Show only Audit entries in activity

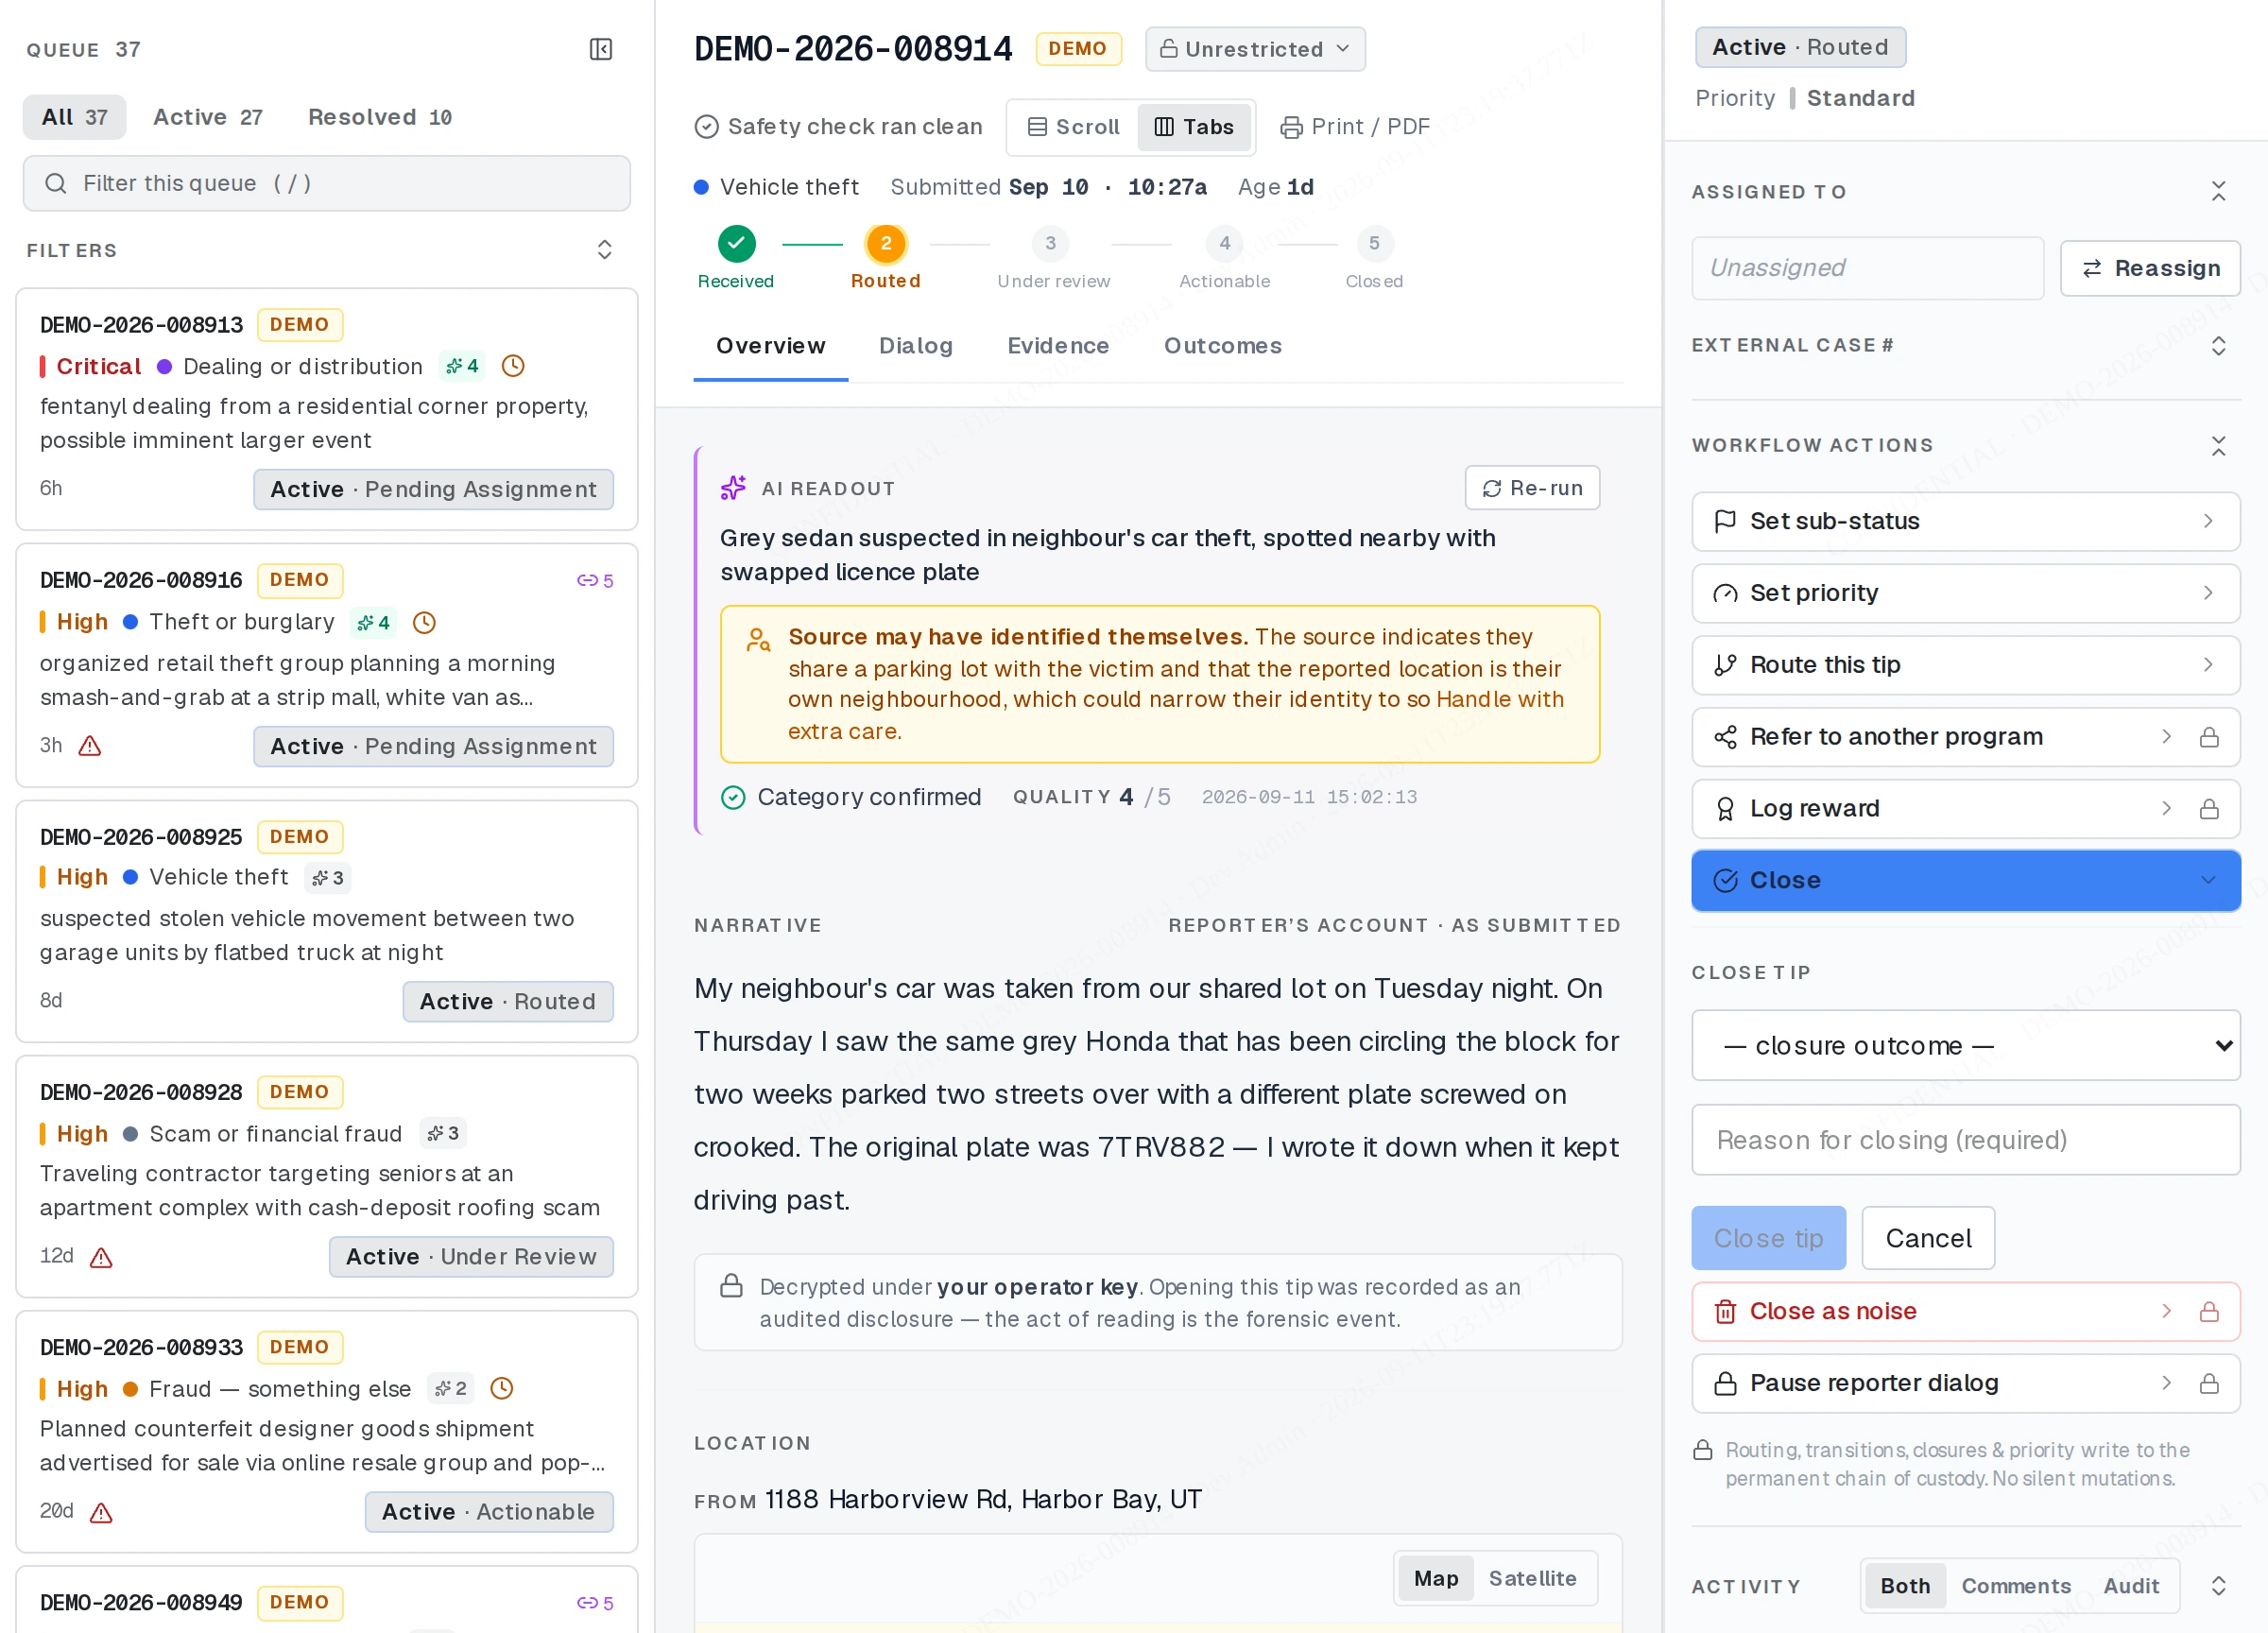click(x=2131, y=1586)
